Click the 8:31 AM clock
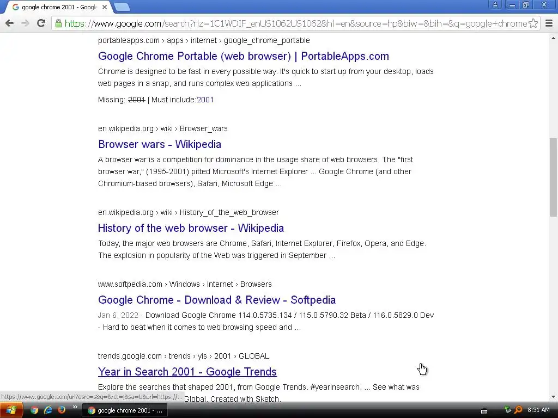Screen dimensions: 558x418 coord(538,410)
